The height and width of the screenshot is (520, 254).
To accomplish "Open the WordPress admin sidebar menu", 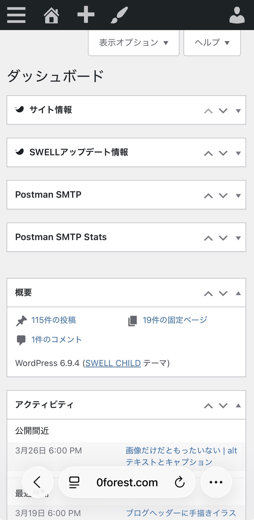I will click(x=16, y=15).
